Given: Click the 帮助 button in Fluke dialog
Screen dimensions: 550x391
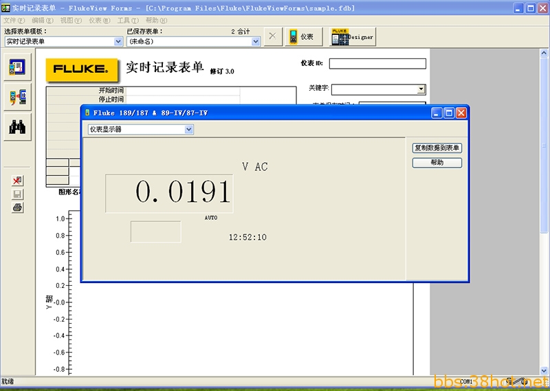Looking at the screenshot, I should point(437,163).
